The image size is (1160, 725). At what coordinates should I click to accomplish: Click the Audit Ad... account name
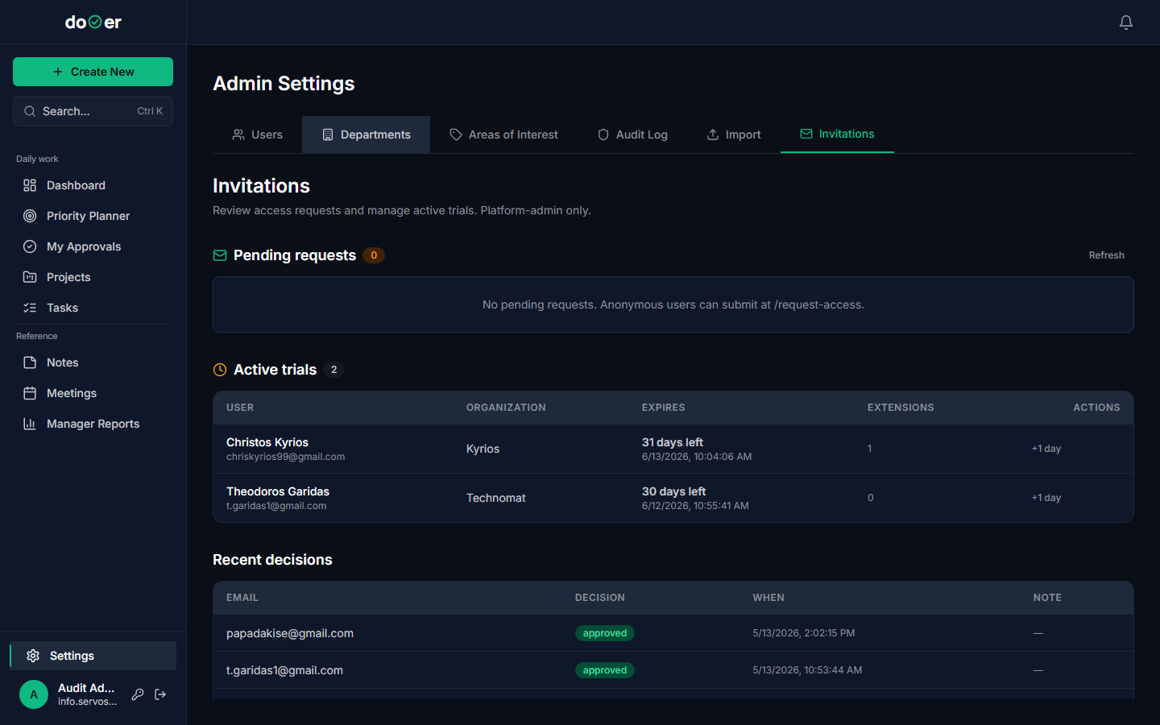86,688
